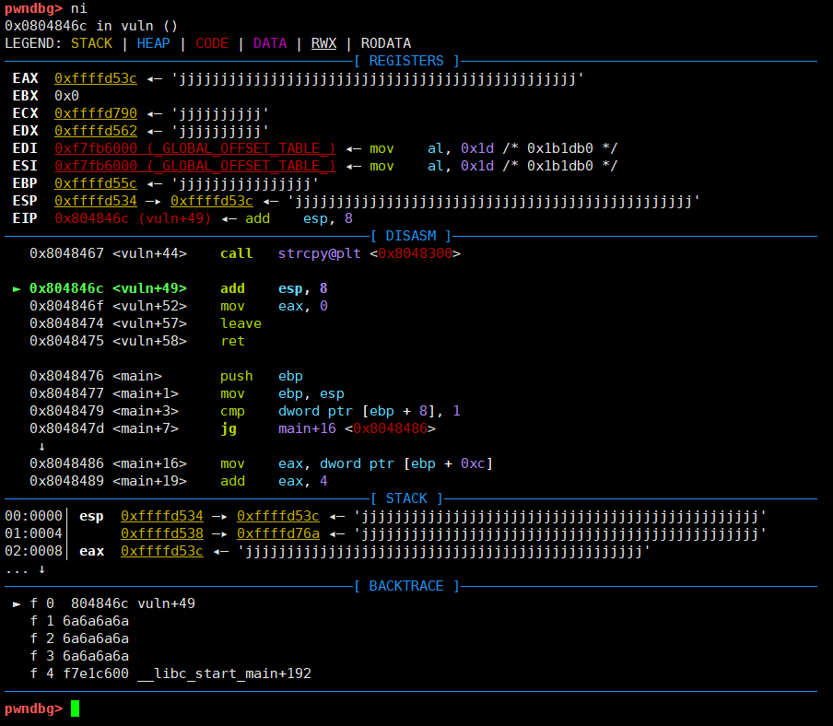Click the EBP register address 0xffffd55c

pyautogui.click(x=95, y=183)
